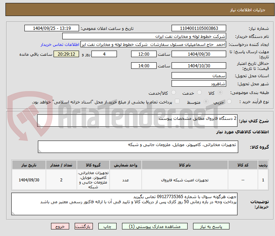Click the ایجاد کننده درخواست field

point(153,44)
